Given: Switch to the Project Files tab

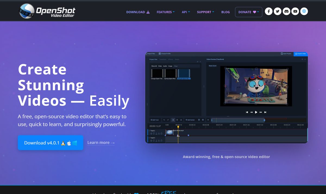Looking at the screenshot, I should coord(153,59).
